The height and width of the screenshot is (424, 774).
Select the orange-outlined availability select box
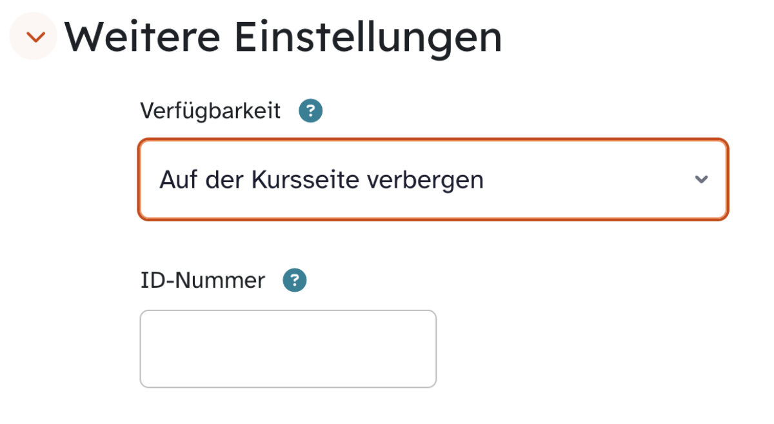click(x=433, y=179)
